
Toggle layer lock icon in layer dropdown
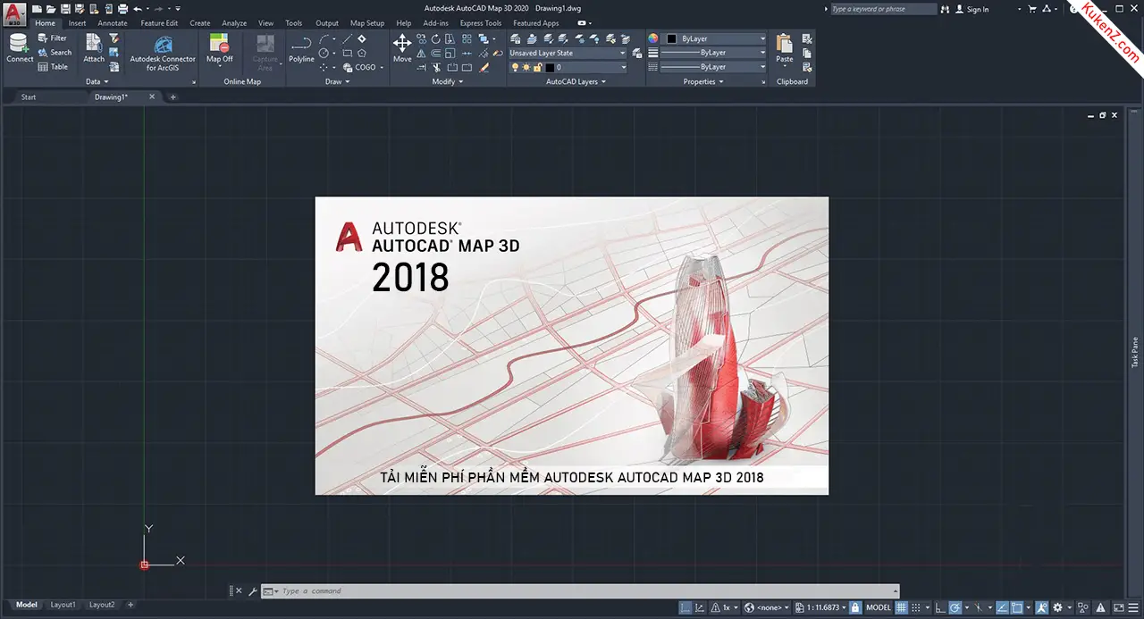[537, 67]
